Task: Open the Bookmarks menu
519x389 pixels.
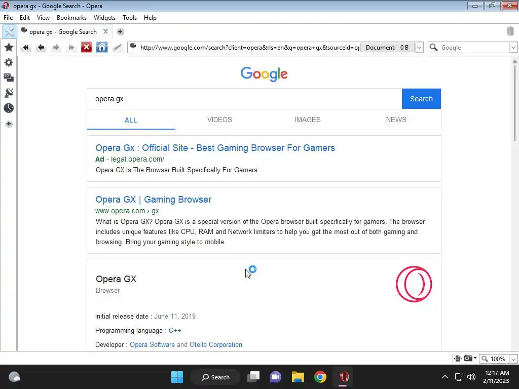Action: tap(71, 18)
